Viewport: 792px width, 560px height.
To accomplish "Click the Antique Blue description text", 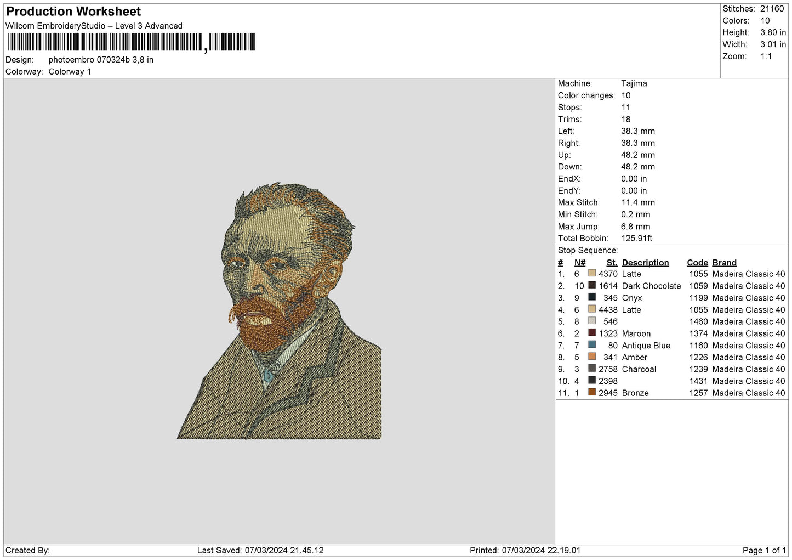I will coord(646,346).
